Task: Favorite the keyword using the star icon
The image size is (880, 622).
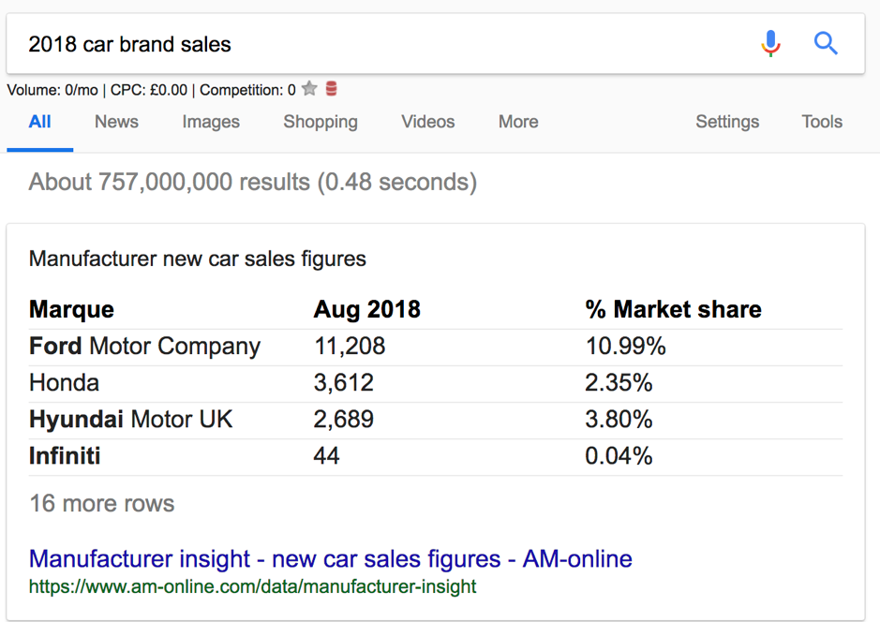Action: [309, 88]
